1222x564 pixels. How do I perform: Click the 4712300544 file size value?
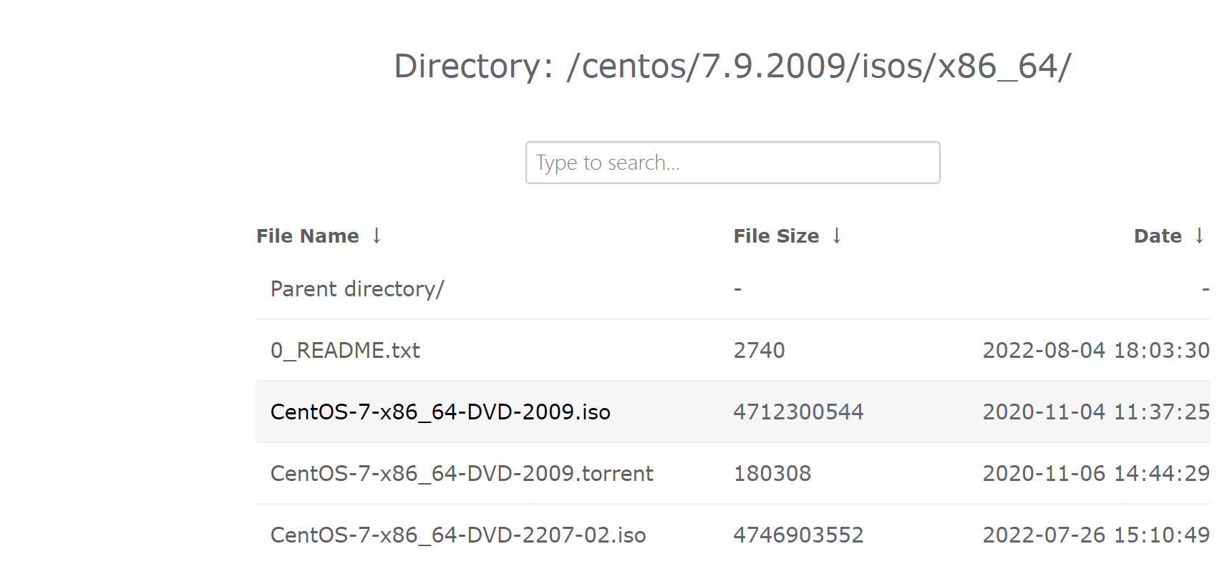coord(798,412)
